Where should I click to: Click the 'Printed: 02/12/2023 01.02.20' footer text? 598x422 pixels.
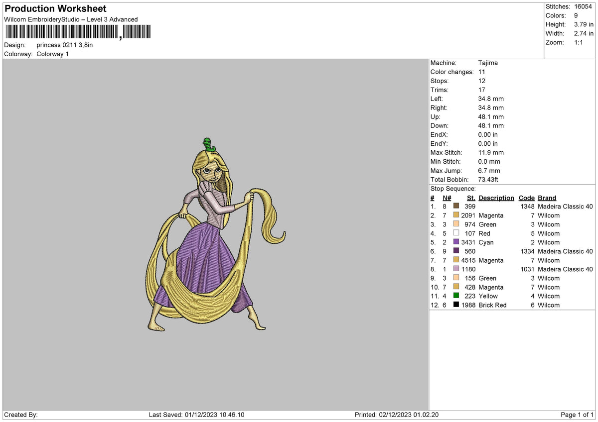point(397,415)
